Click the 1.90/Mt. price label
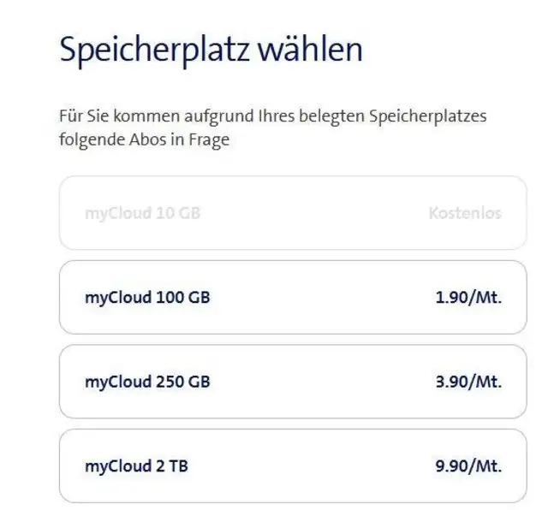This screenshot has width=548, height=510. point(468,298)
